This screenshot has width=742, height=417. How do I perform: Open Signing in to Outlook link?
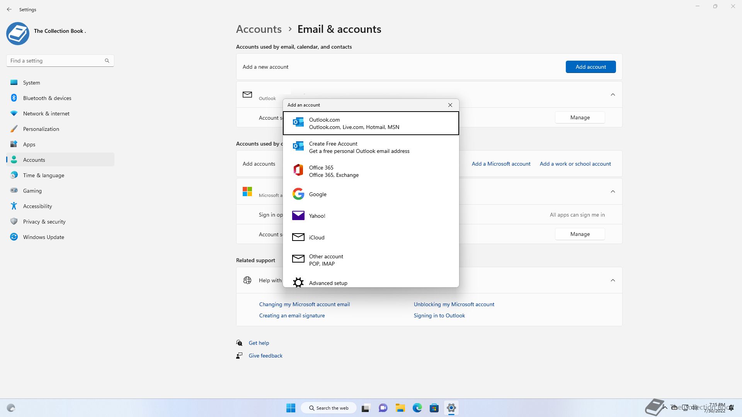(x=439, y=315)
